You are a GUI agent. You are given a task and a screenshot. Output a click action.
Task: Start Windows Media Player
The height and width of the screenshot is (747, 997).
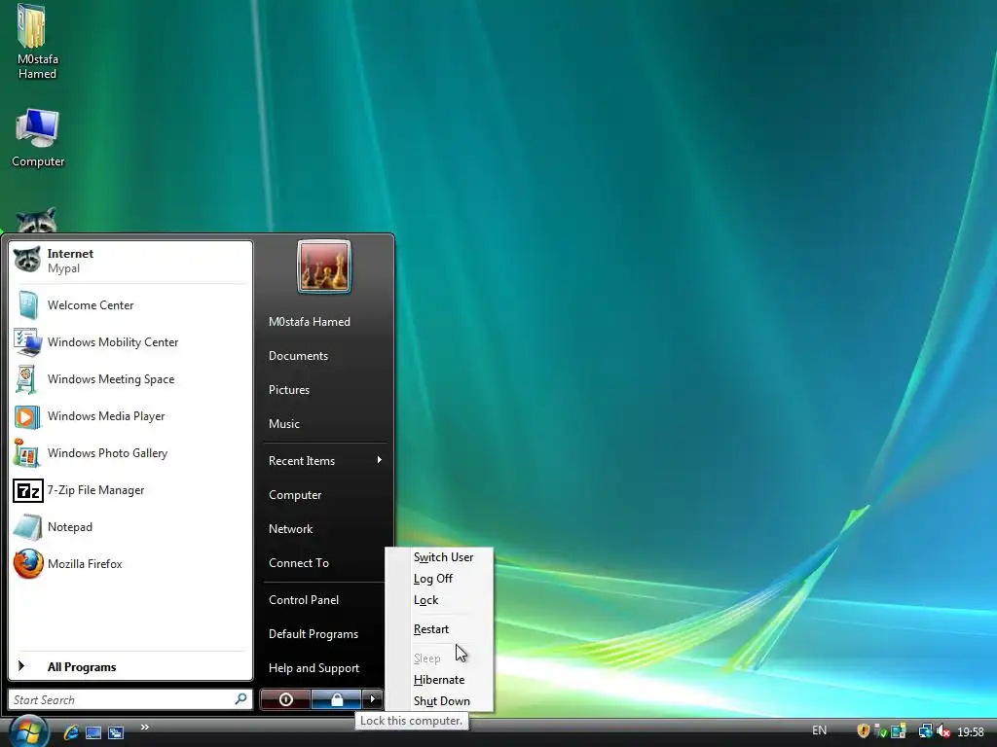click(x=130, y=416)
